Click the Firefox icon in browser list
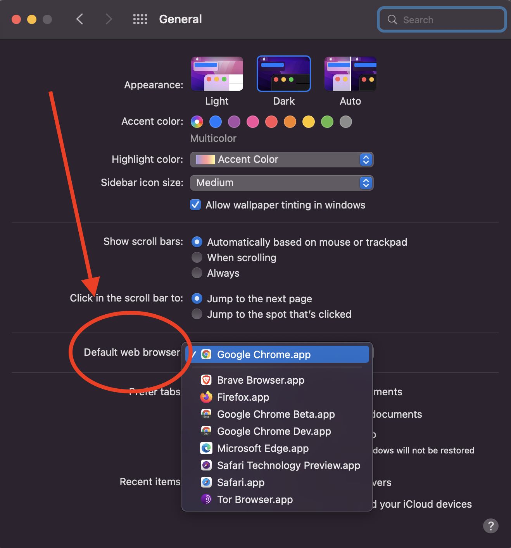511x548 pixels. pyautogui.click(x=206, y=397)
